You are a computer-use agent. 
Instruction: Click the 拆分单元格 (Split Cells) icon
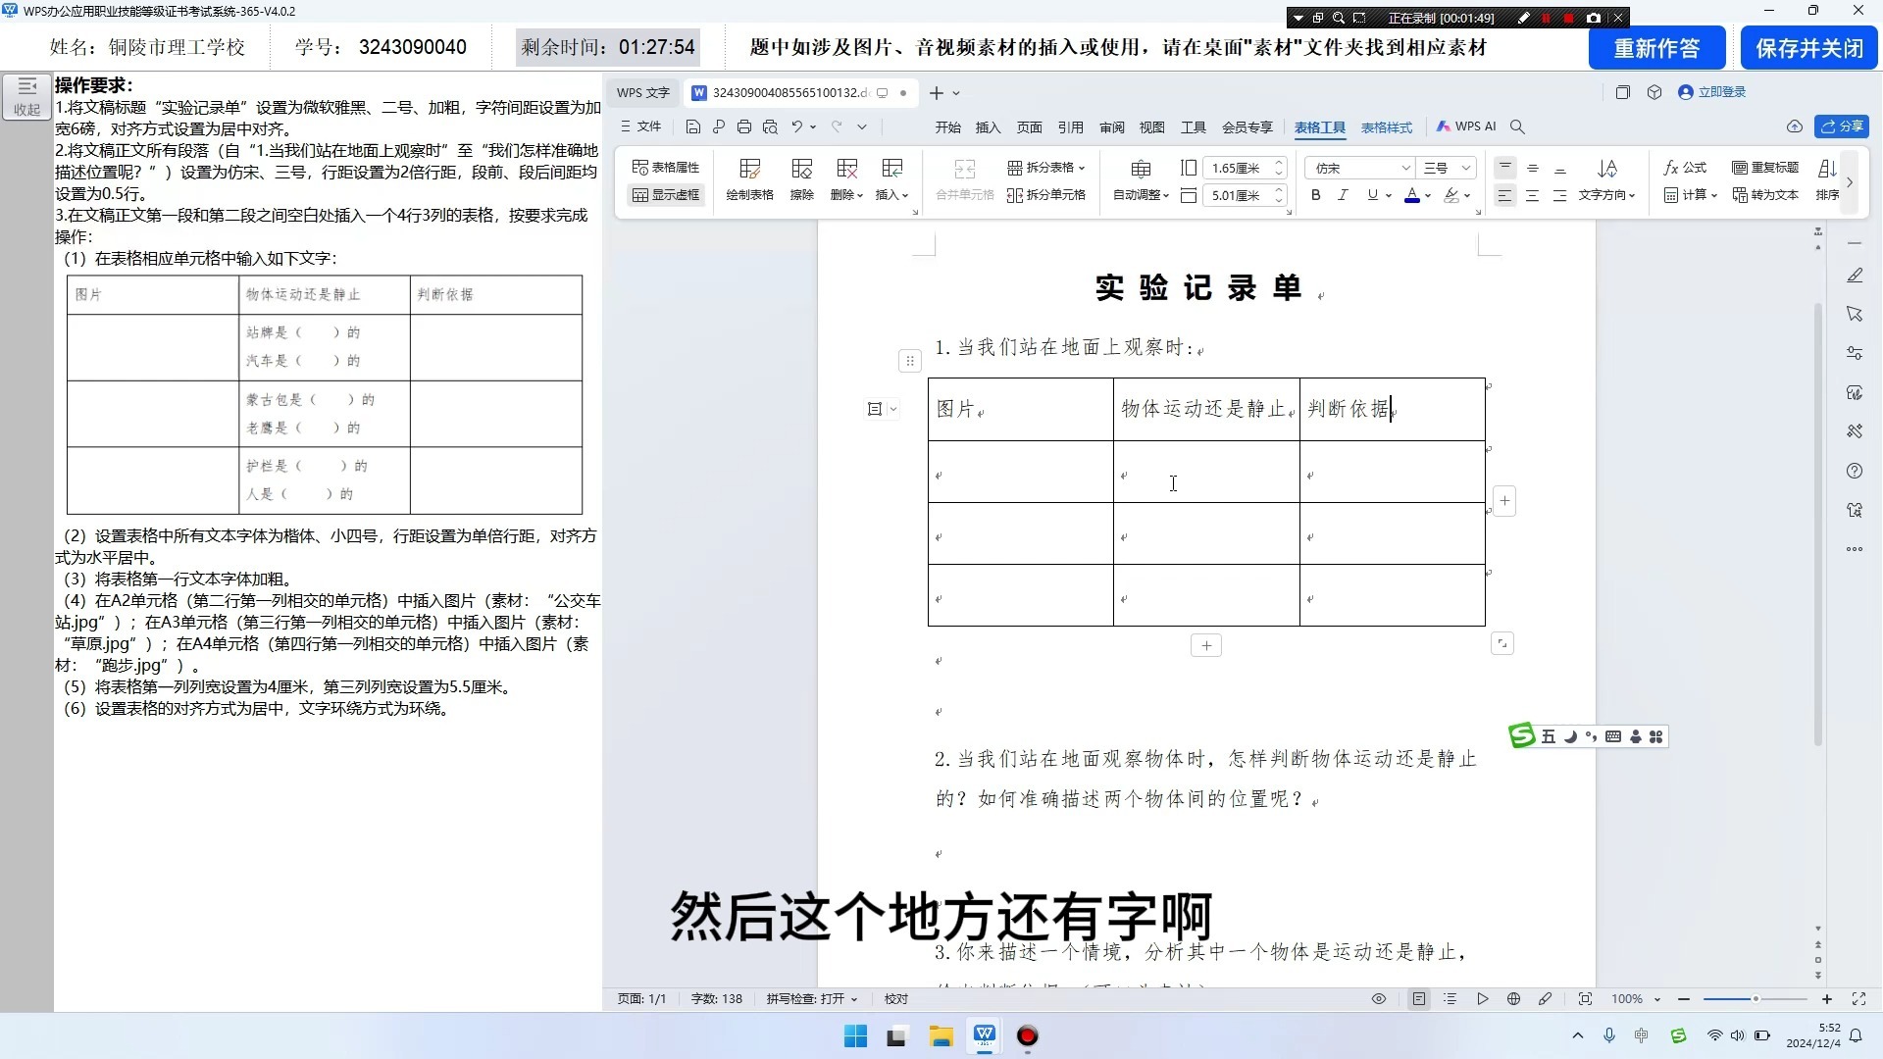pos(1047,194)
